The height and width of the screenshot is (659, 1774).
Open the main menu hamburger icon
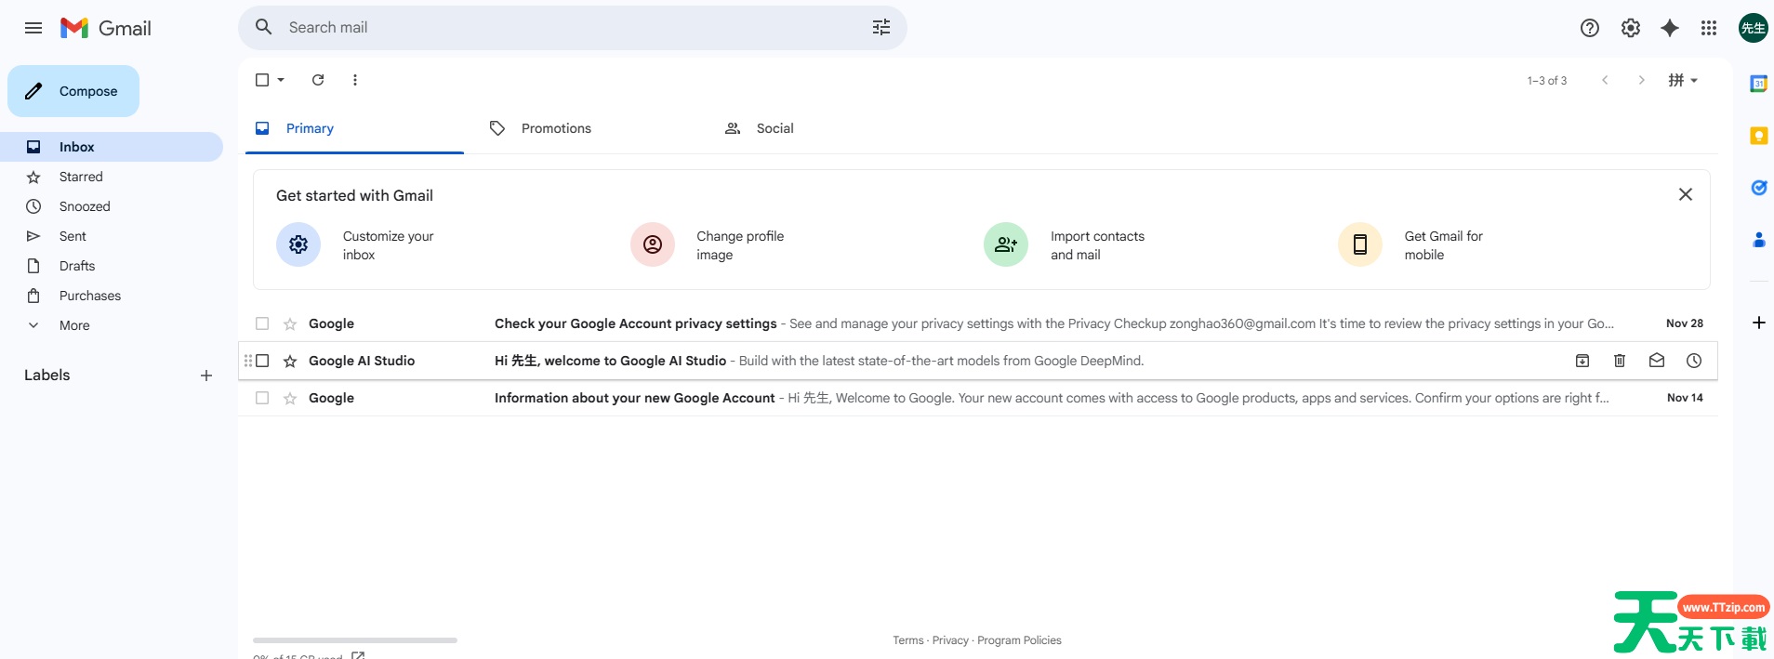coord(33,28)
